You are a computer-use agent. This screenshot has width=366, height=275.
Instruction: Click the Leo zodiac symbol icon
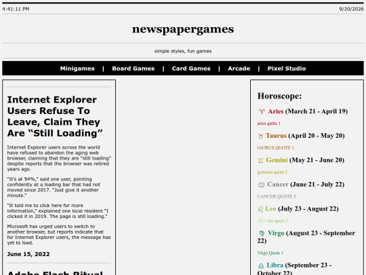260,209
